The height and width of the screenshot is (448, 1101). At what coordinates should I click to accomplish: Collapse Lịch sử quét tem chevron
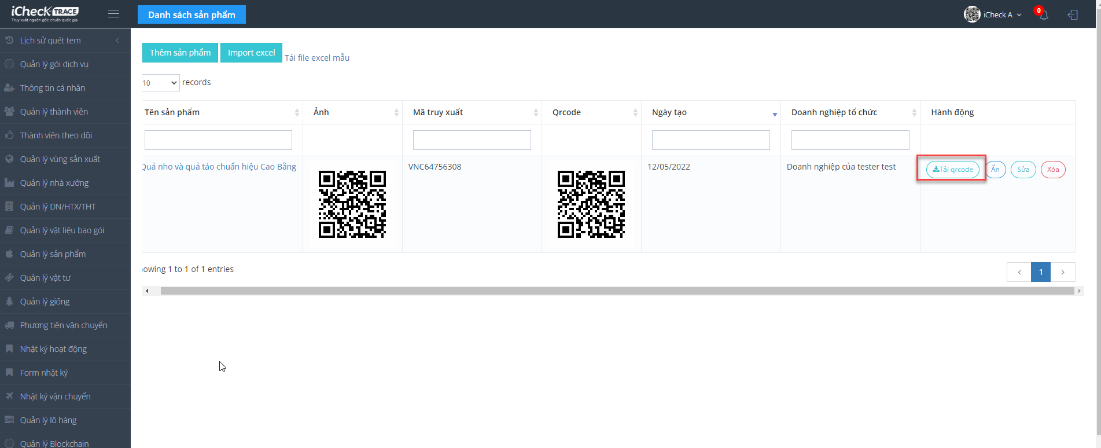click(117, 41)
